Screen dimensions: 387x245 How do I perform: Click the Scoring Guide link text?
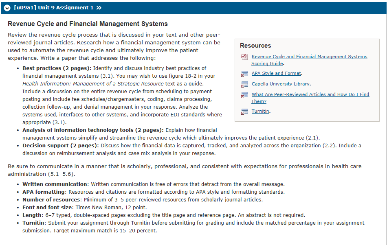click(x=267, y=63)
